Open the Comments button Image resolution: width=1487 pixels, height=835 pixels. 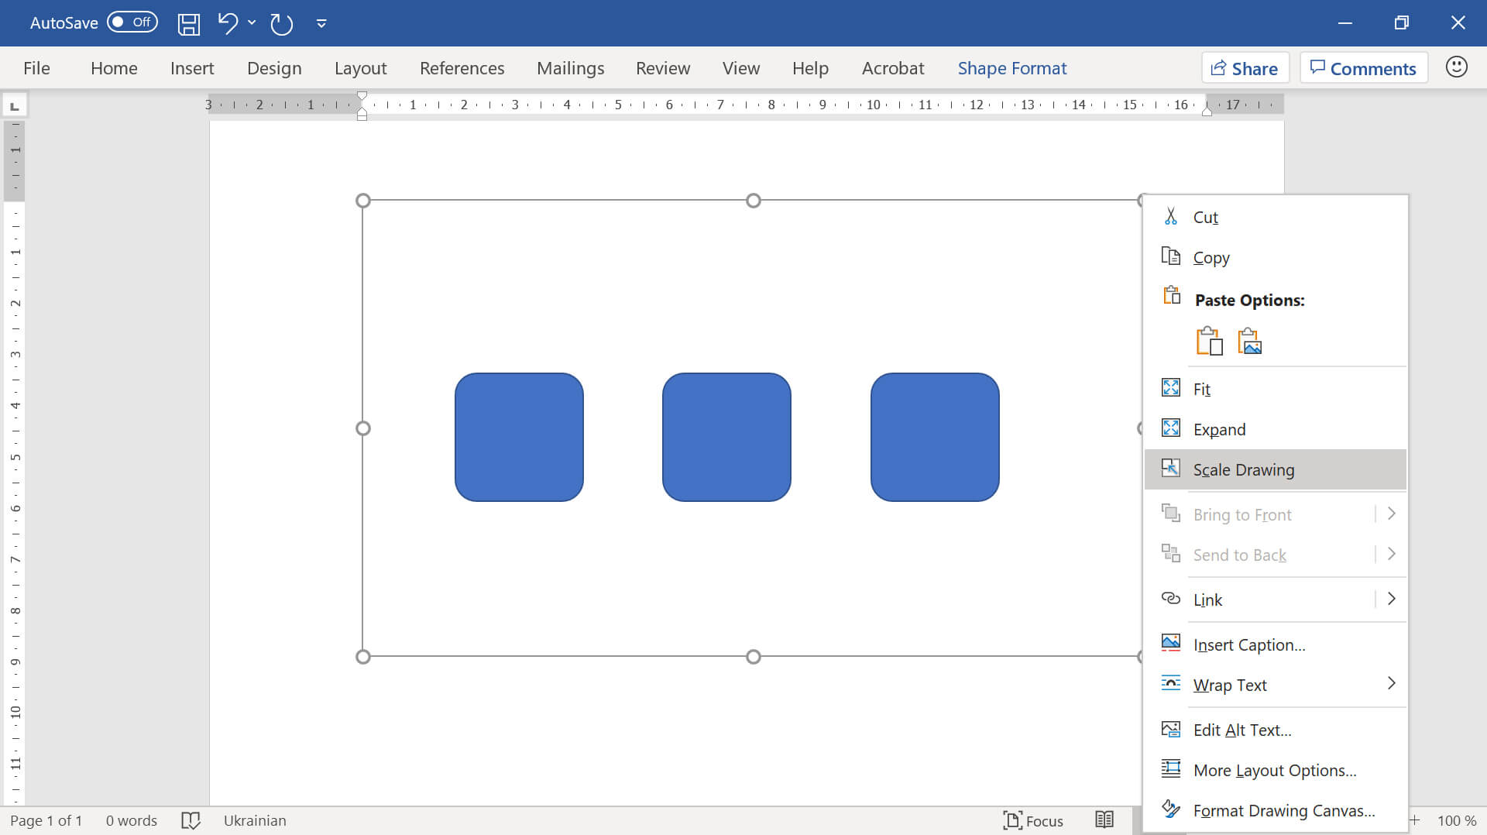(x=1363, y=68)
